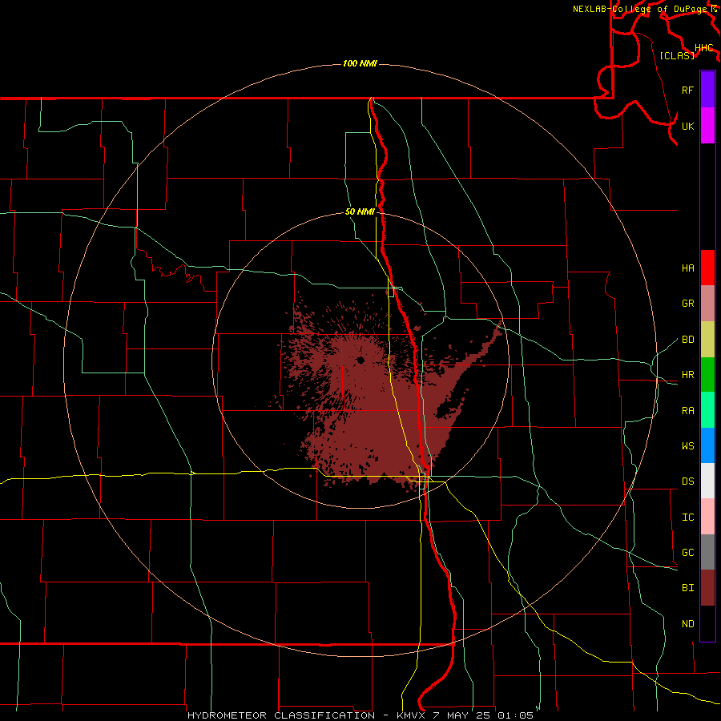Screen dimensions: 721x721
Task: Click the HA legend label
Action: tap(687, 268)
